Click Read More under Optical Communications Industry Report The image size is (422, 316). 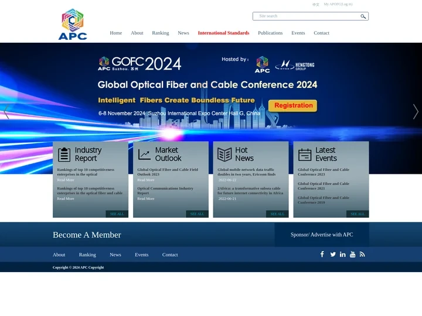pyautogui.click(x=145, y=199)
